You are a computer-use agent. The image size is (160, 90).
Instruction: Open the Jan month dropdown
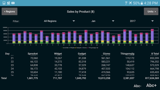[x=103, y=21]
